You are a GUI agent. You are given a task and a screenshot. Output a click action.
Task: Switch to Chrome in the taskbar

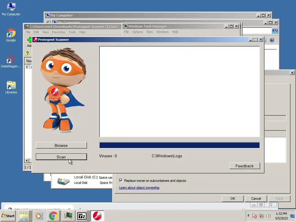click(53, 216)
